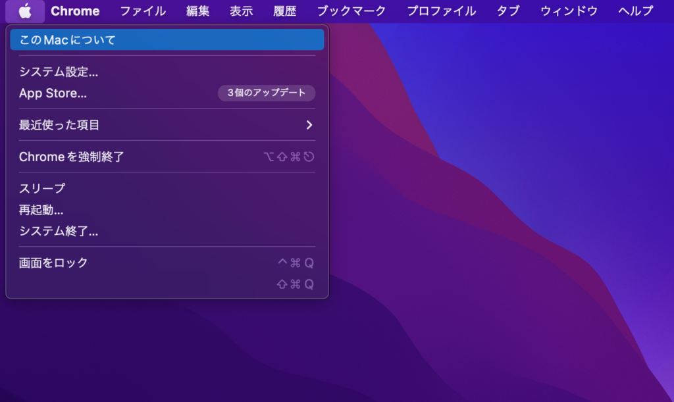
Task: Open the ヘルプ menu
Action: (x=636, y=11)
